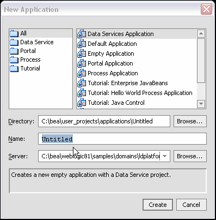Click the All category folder icon
Screen dimensions: 216x220
pyautogui.click(x=14, y=33)
